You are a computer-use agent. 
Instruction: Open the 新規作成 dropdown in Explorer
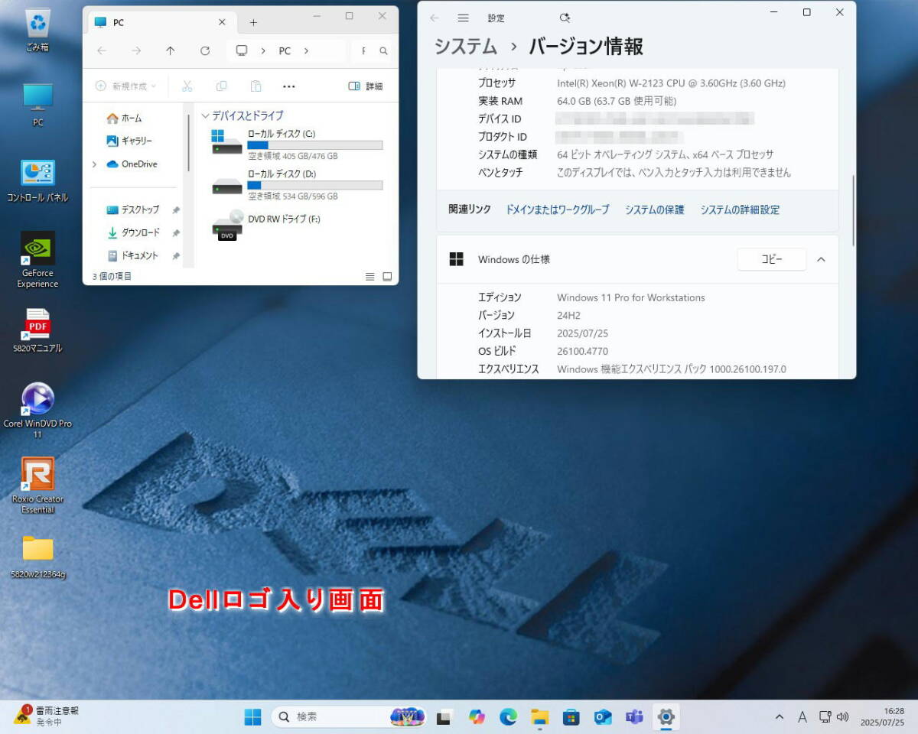pos(125,86)
